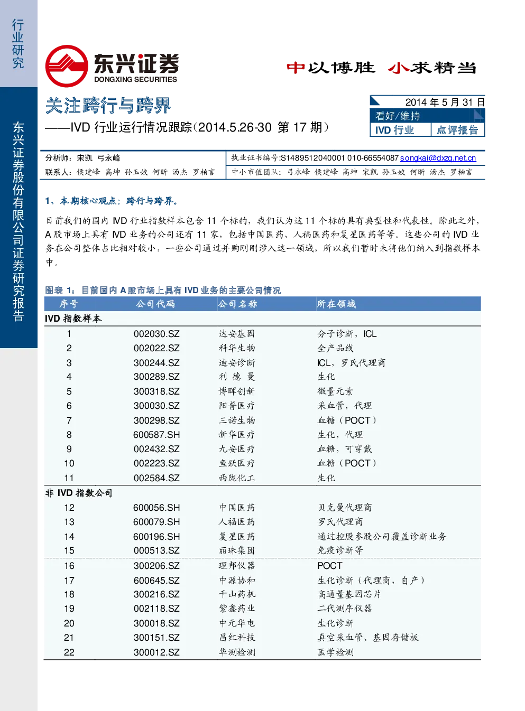Select company name 丽珠集团
The height and width of the screenshot is (711, 525).
(237, 550)
